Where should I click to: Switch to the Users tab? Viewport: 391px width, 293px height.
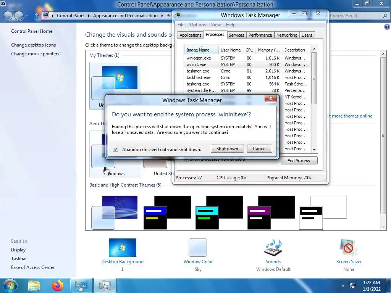[x=307, y=35]
